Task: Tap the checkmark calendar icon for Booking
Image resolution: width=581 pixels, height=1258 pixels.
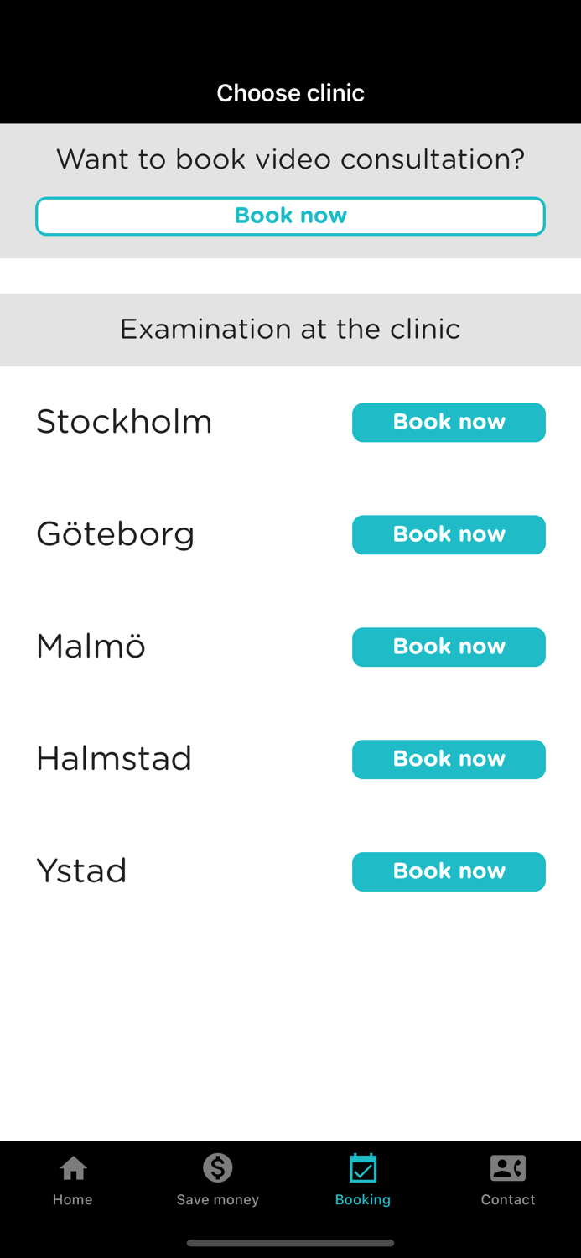Action: (x=363, y=1167)
